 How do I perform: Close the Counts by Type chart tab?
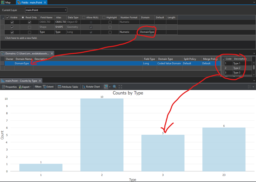click(40, 81)
